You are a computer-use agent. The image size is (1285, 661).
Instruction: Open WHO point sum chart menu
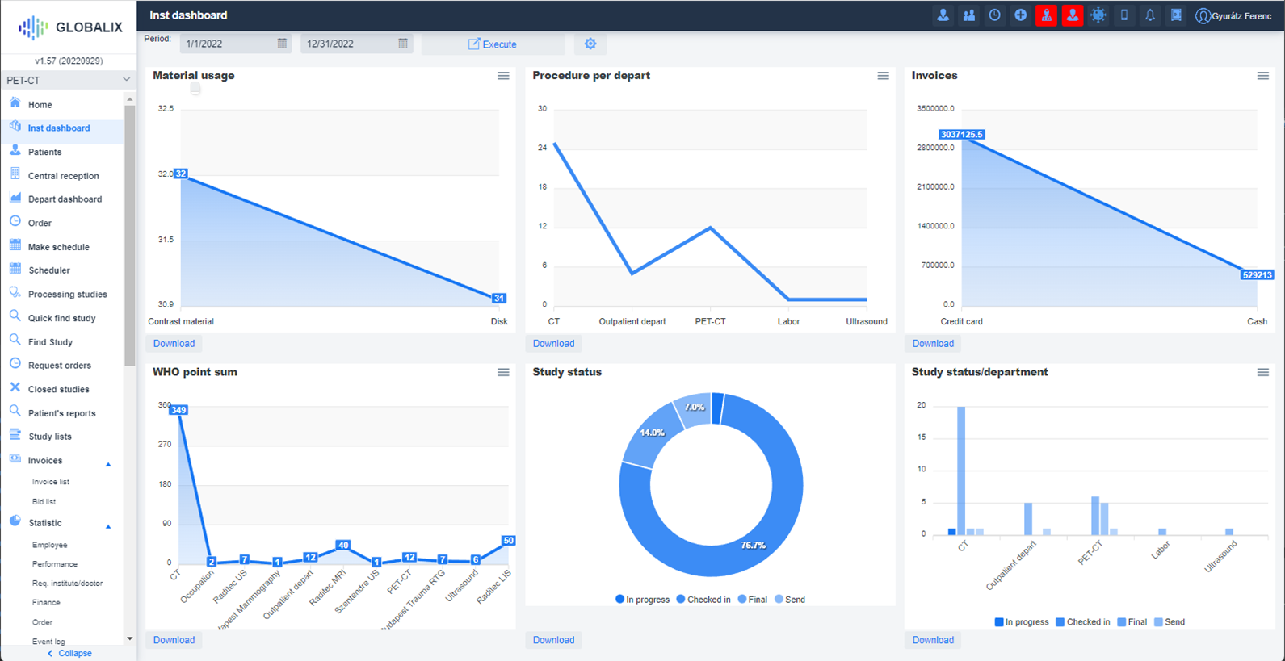pyautogui.click(x=503, y=372)
